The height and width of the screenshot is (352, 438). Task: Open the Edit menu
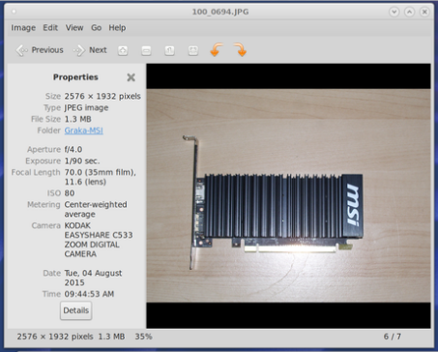point(50,28)
